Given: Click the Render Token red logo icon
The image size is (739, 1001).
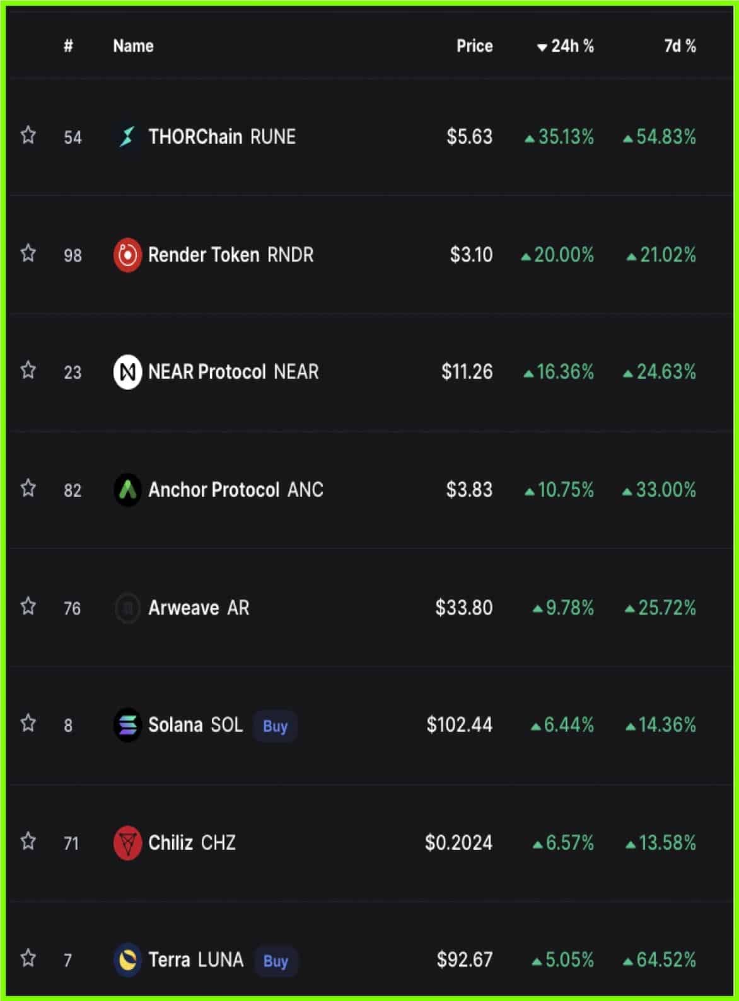Looking at the screenshot, I should click(x=127, y=255).
